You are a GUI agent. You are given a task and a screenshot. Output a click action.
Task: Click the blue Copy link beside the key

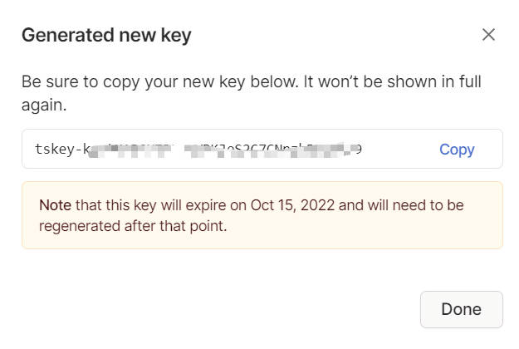457,150
